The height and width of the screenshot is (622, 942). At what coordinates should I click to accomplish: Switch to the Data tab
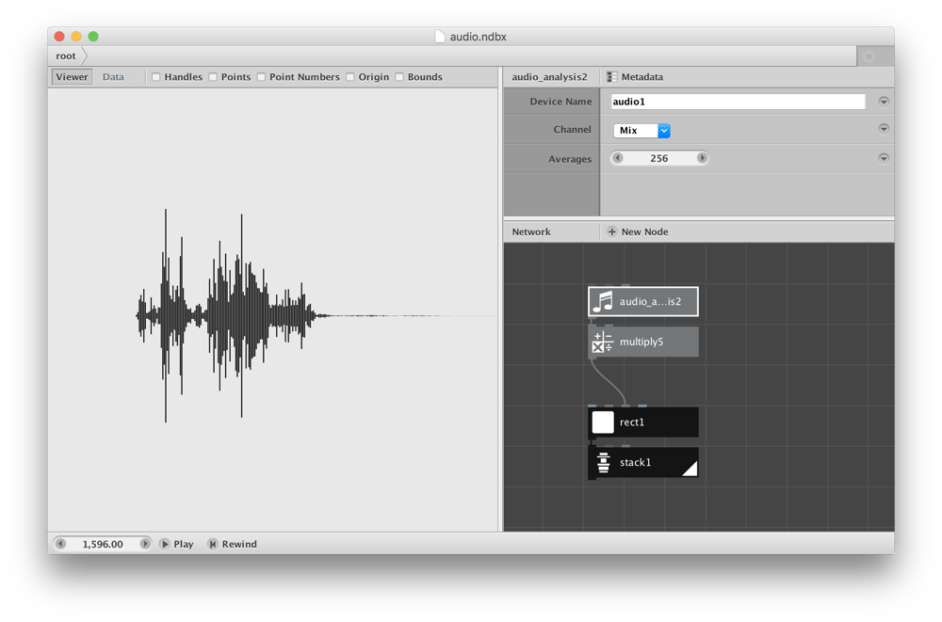coord(113,77)
